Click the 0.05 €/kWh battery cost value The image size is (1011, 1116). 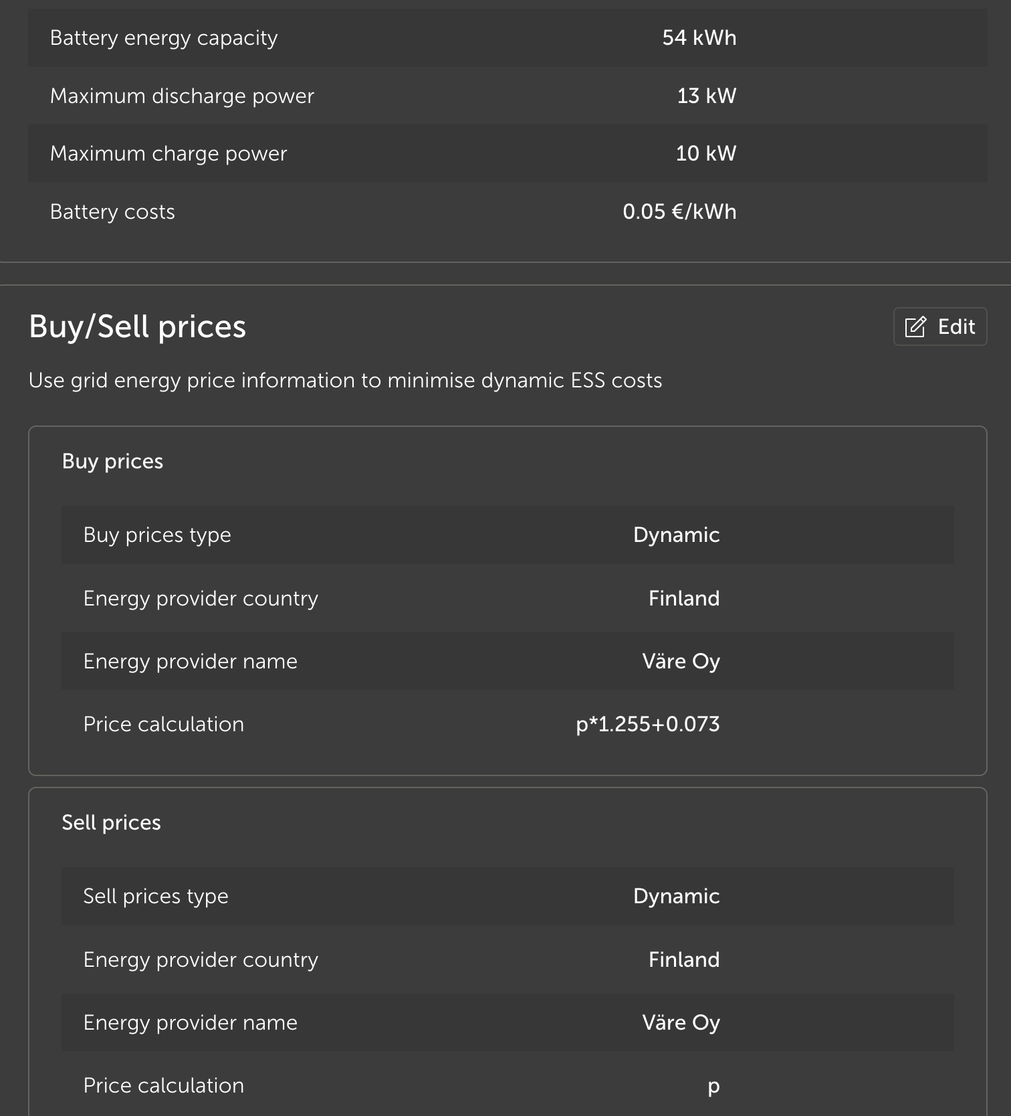679,212
